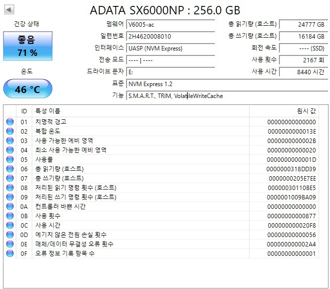Viewport: 330px width, 289px height.
Task: Click raw value 0000000020F8
Action: point(292,225)
